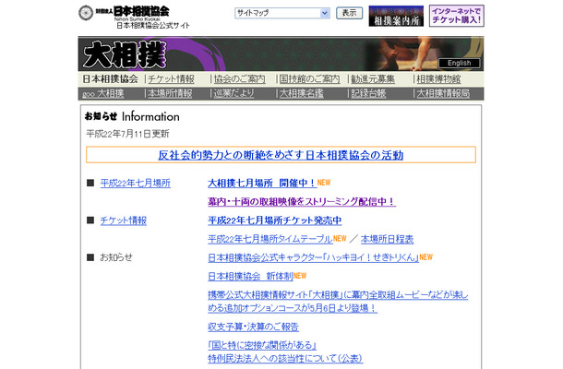The width and height of the screenshot is (563, 369).
Task: Open the 携帯公式大相撲情報サイト link
Action: tap(338, 301)
